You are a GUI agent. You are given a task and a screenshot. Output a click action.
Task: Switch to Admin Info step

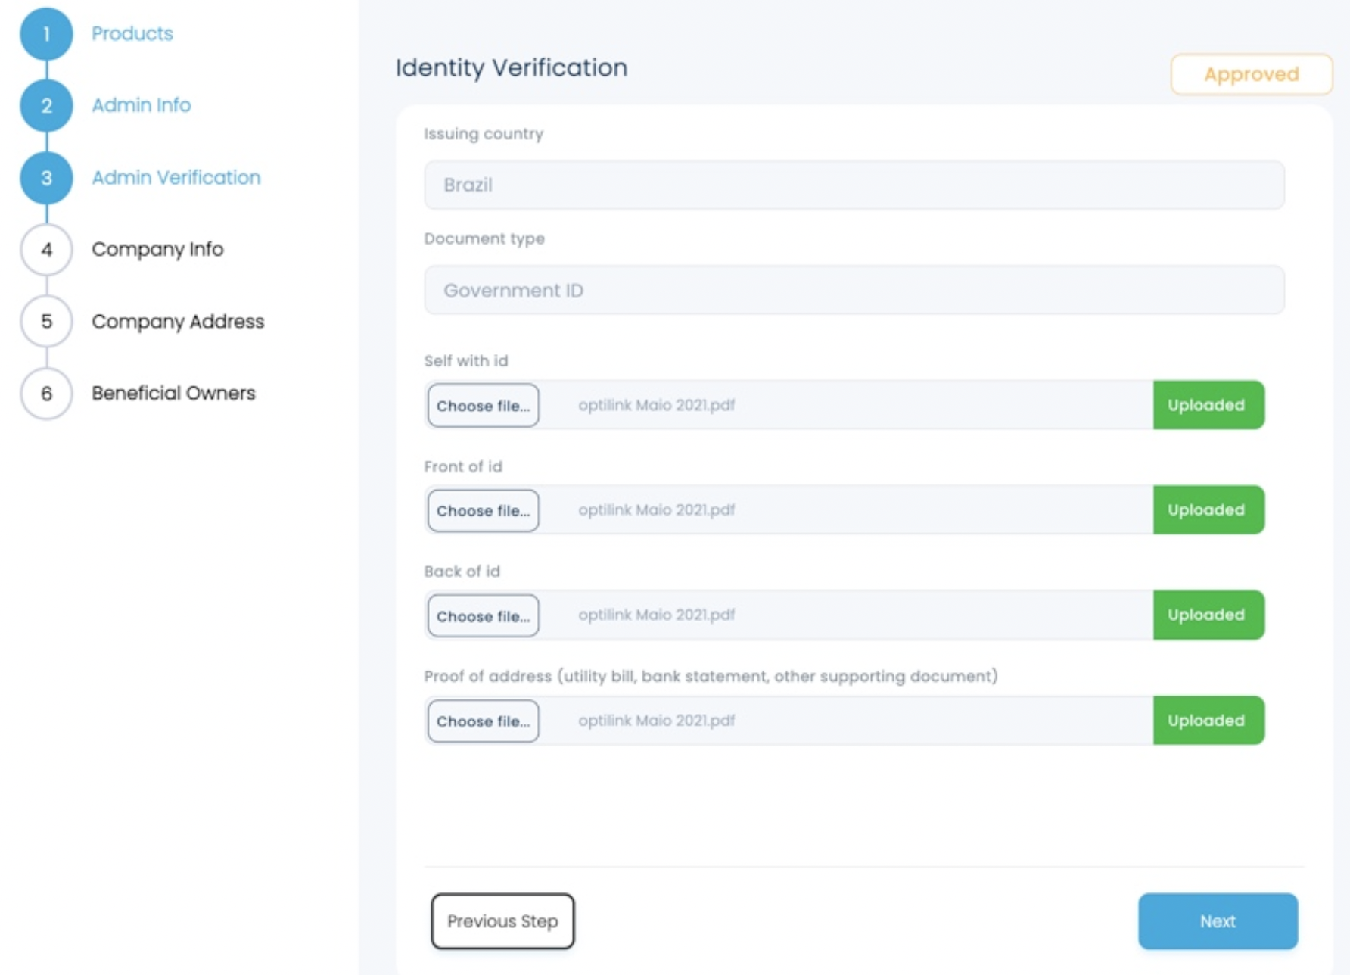(141, 106)
